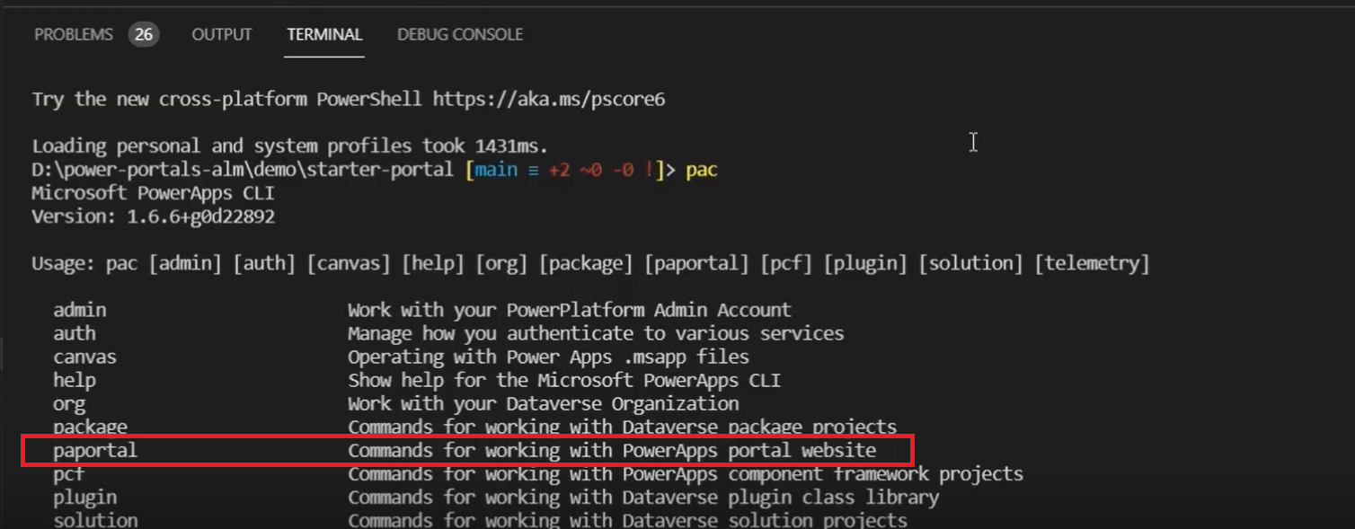Click '[telemetry]' in the Usage line
The image size is (1355, 529).
pos(1092,263)
